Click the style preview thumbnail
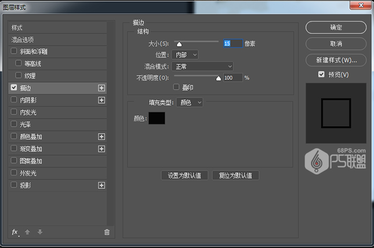This screenshot has width=374, height=248. pyautogui.click(x=336, y=113)
